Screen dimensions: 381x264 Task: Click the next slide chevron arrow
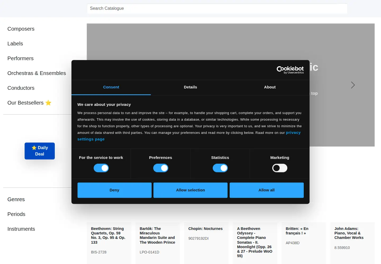pos(353,85)
